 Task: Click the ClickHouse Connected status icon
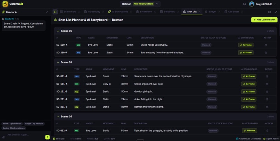pyautogui.click(x=237, y=139)
